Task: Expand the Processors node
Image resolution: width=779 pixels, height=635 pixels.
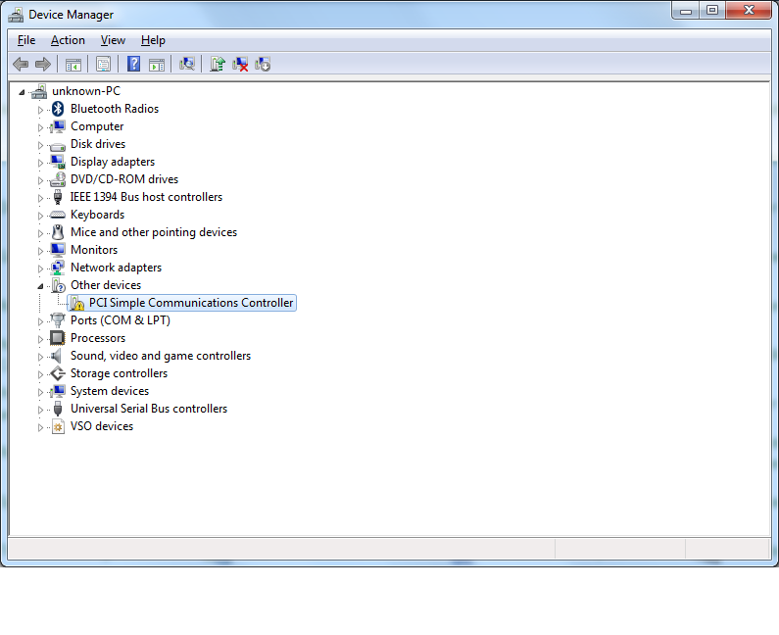Action: (x=40, y=339)
